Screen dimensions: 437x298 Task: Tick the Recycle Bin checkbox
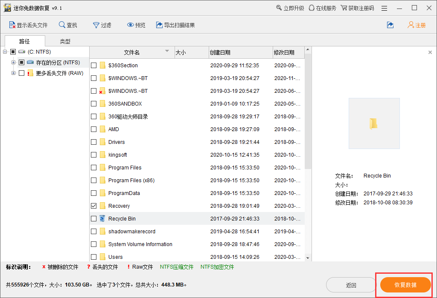coord(94,219)
